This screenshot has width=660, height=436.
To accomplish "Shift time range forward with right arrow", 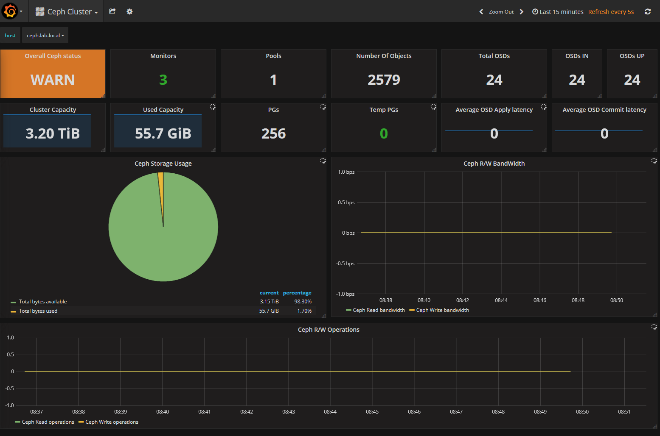I will (x=522, y=11).
